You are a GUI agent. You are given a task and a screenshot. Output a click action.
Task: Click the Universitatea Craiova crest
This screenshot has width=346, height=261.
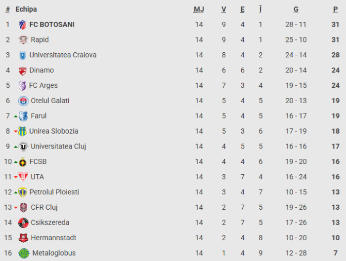tap(22, 55)
